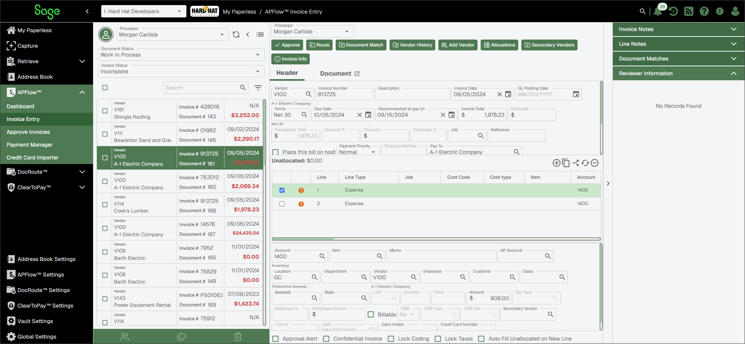Switch to the Header tab
The image size is (745, 344).
pos(287,73)
